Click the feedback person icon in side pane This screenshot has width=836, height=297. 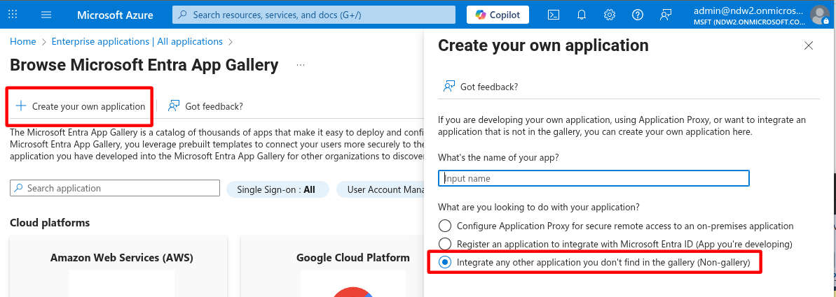click(x=449, y=86)
